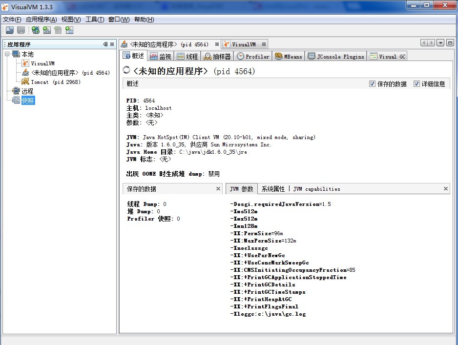
Task: Click the Add Remote Host toolbar icon
Action: [x=36, y=30]
